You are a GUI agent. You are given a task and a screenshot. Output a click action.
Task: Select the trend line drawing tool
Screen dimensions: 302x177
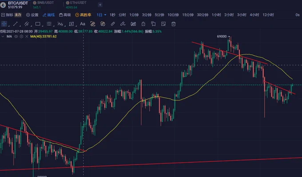tap(15, 24)
